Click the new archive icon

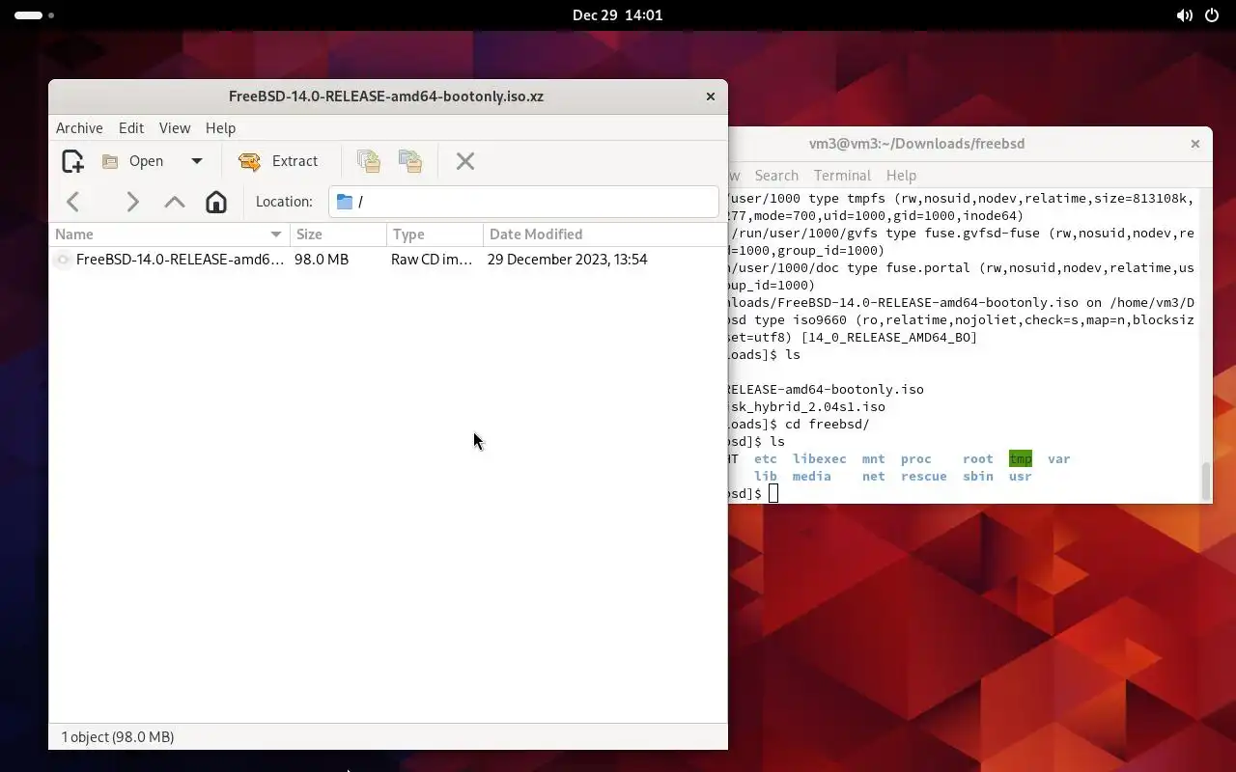[x=72, y=161]
